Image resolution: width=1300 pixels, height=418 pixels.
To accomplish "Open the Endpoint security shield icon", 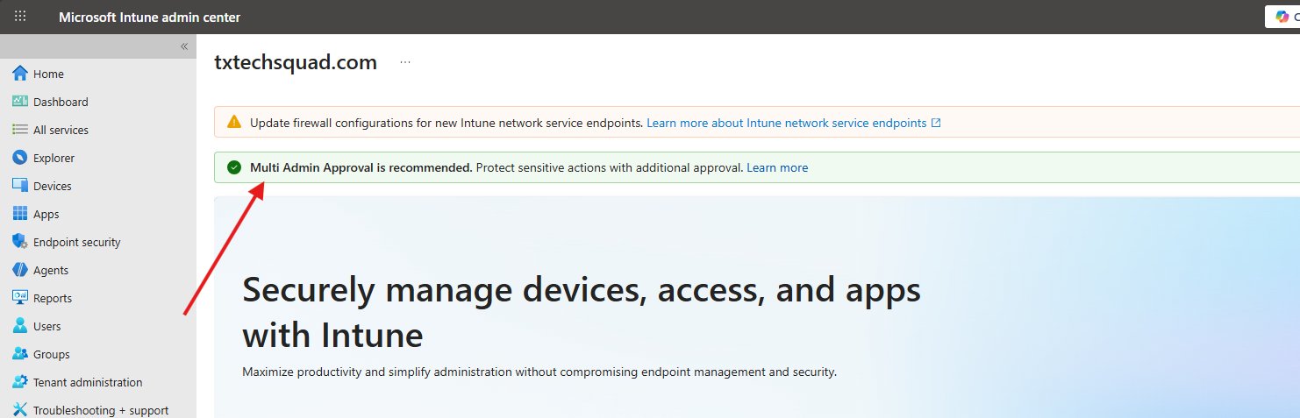I will [x=20, y=242].
